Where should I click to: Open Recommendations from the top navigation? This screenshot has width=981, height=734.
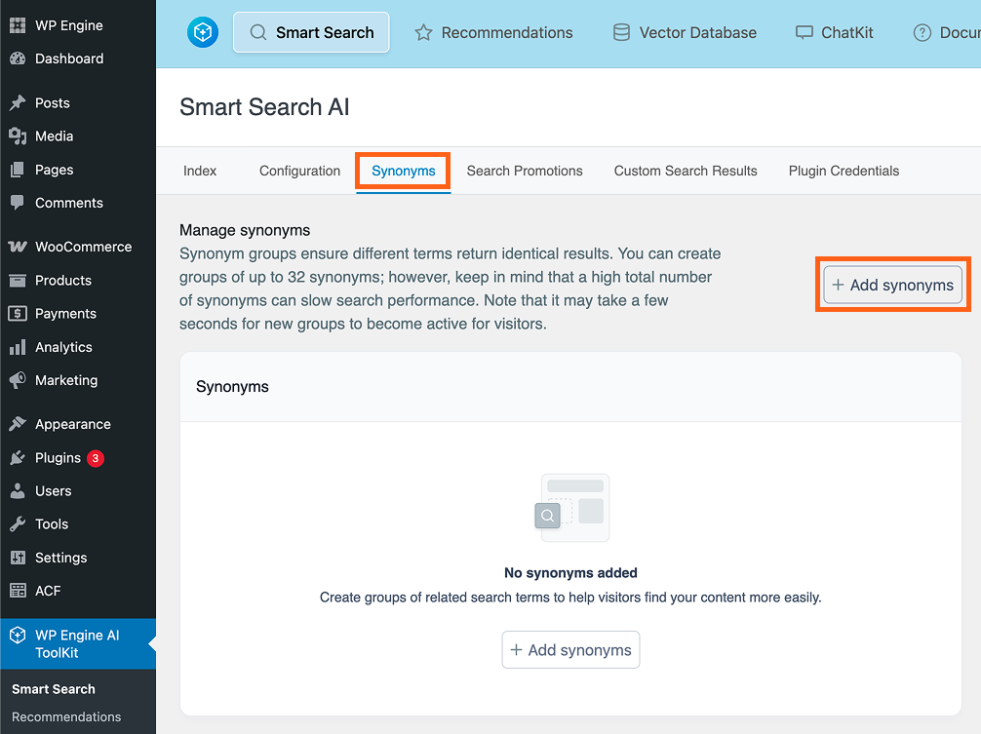(x=493, y=32)
